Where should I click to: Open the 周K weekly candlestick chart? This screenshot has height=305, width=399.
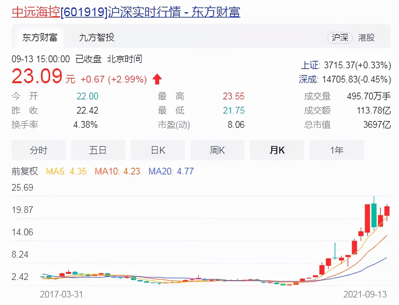[x=217, y=150]
